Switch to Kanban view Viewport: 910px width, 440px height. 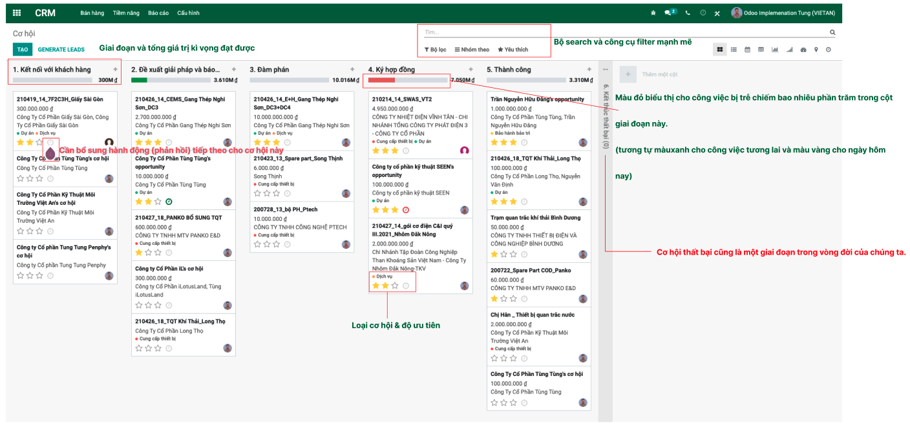click(x=720, y=49)
